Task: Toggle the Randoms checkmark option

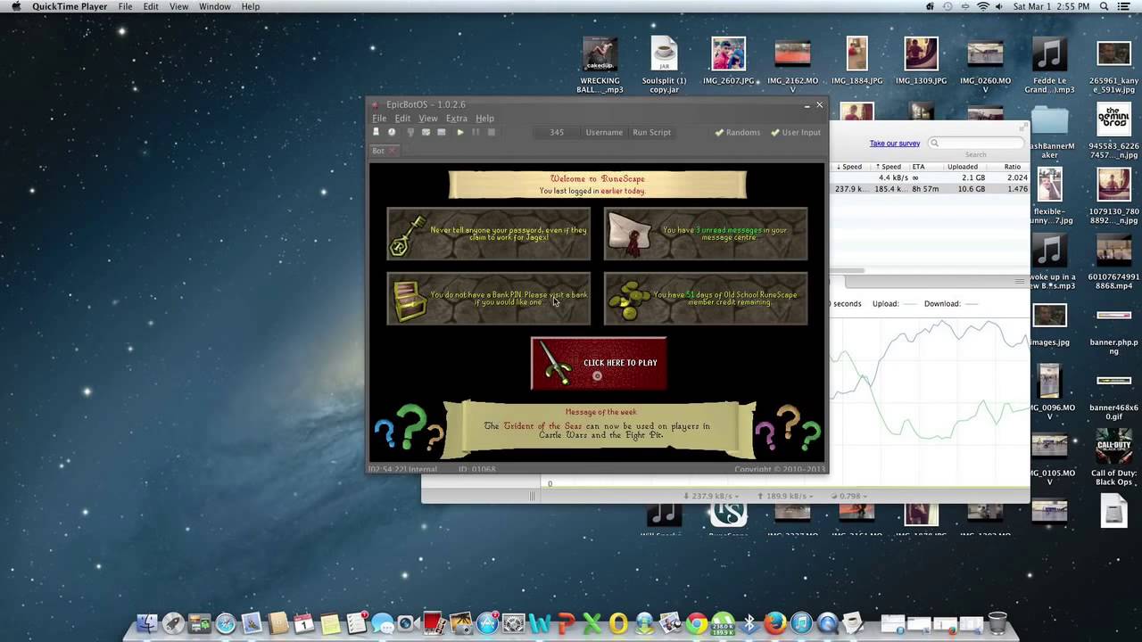Action: point(737,132)
